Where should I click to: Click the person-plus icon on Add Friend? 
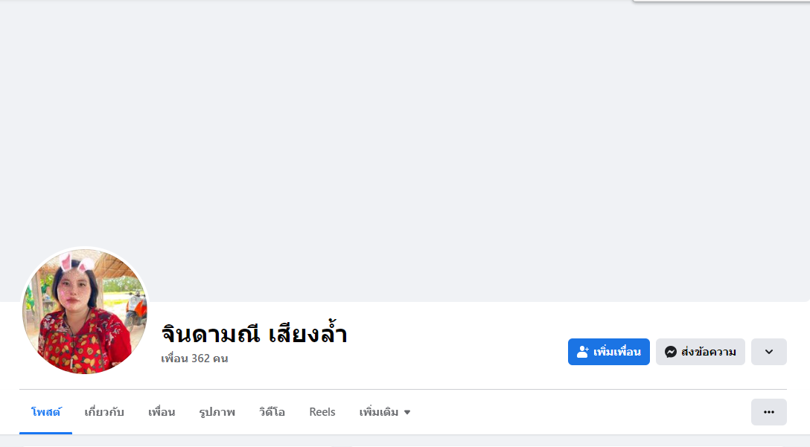[583, 352]
